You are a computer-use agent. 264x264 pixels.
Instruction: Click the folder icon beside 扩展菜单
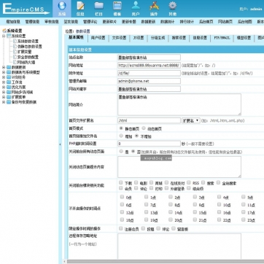point(9,97)
